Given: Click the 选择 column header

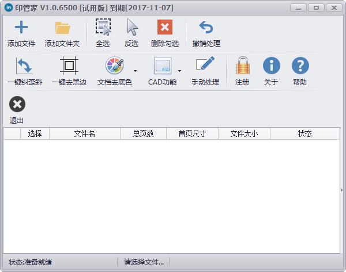Looking at the screenshot, I should (35, 133).
